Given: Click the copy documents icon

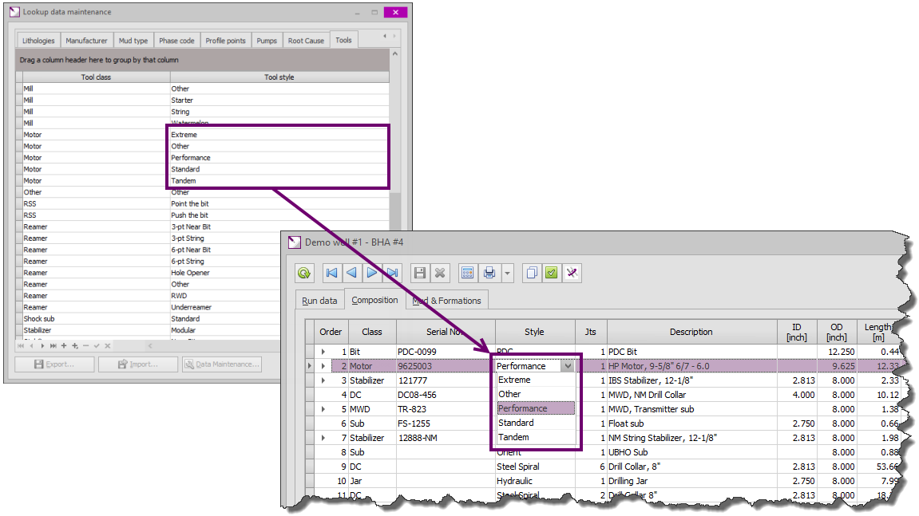Looking at the screenshot, I should pos(531,274).
